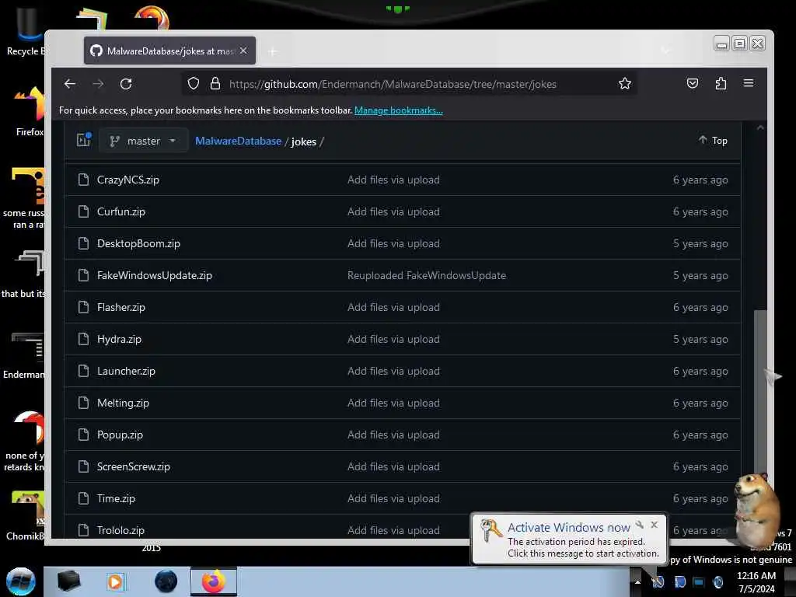This screenshot has width=796, height=597.
Task: Open the CrazyNCS.zip file
Action: tap(128, 180)
